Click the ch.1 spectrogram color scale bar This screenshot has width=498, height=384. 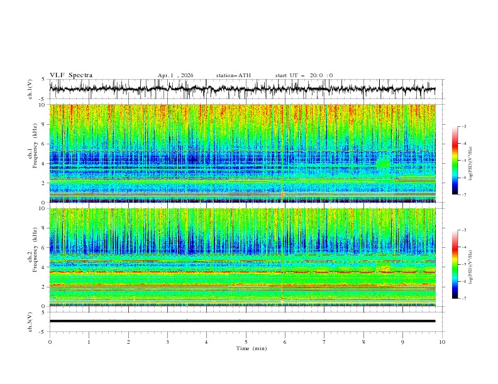click(x=455, y=161)
